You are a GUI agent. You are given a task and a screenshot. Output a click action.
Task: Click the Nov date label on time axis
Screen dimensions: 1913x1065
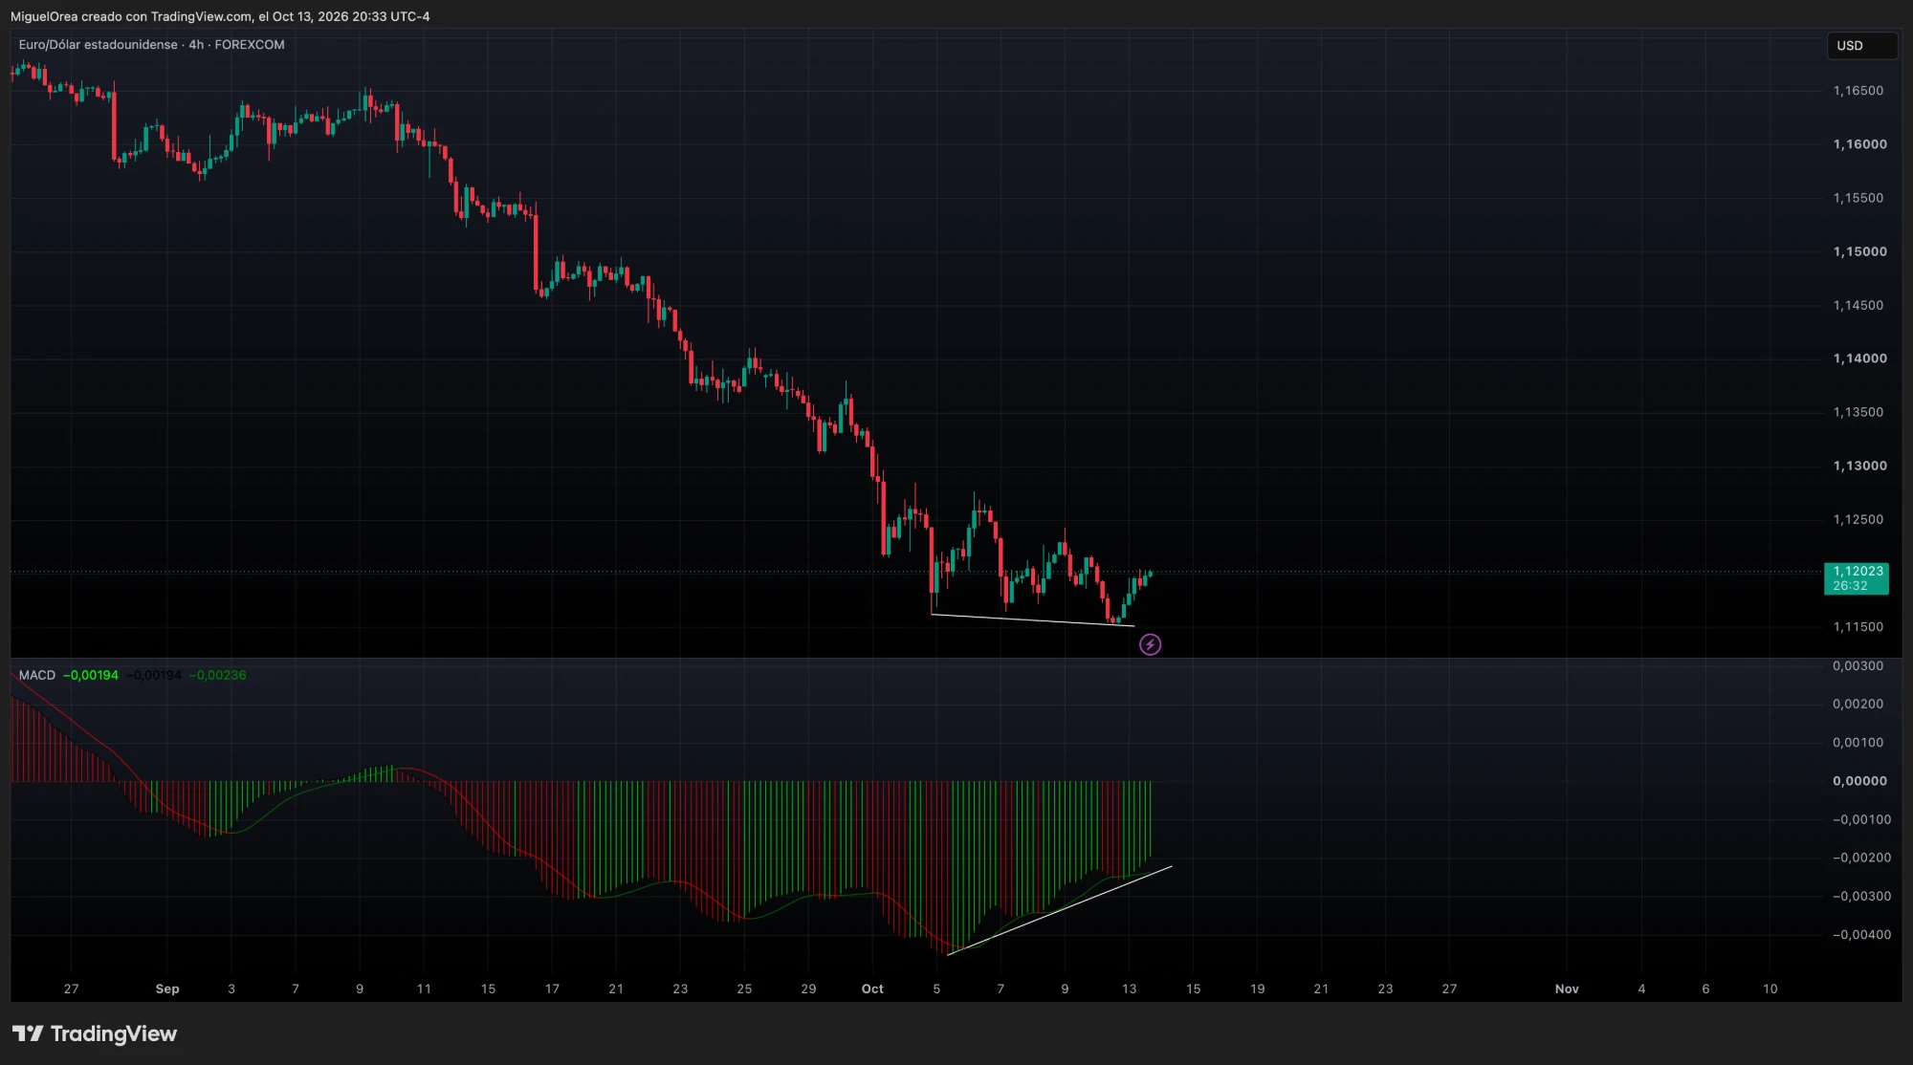(x=1567, y=989)
